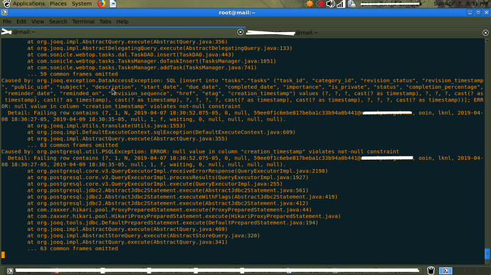Image resolution: width=491 pixels, height=275 pixels.
Task: Click the Sun Apr 7 6:31 PM clock
Action: 460,4
